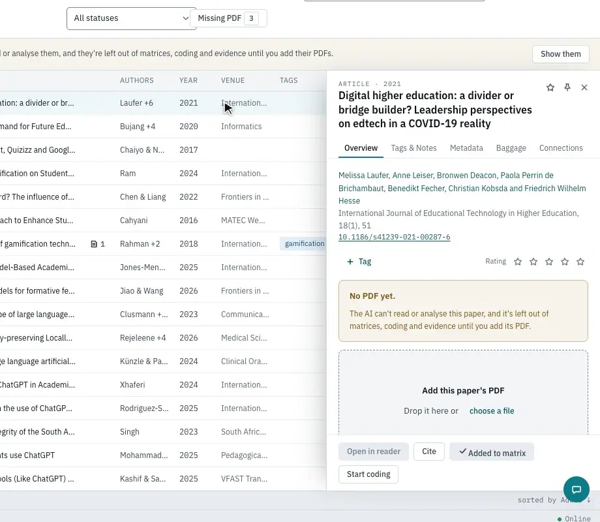
Task: Set rating to one star
Action: pyautogui.click(x=518, y=262)
